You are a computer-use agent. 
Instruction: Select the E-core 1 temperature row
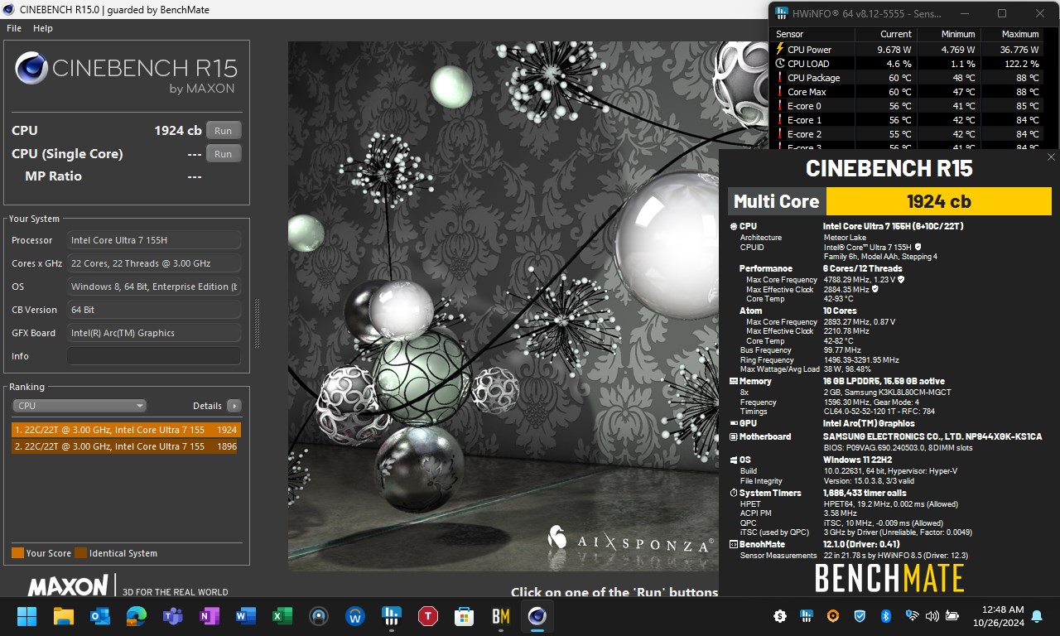(x=908, y=120)
